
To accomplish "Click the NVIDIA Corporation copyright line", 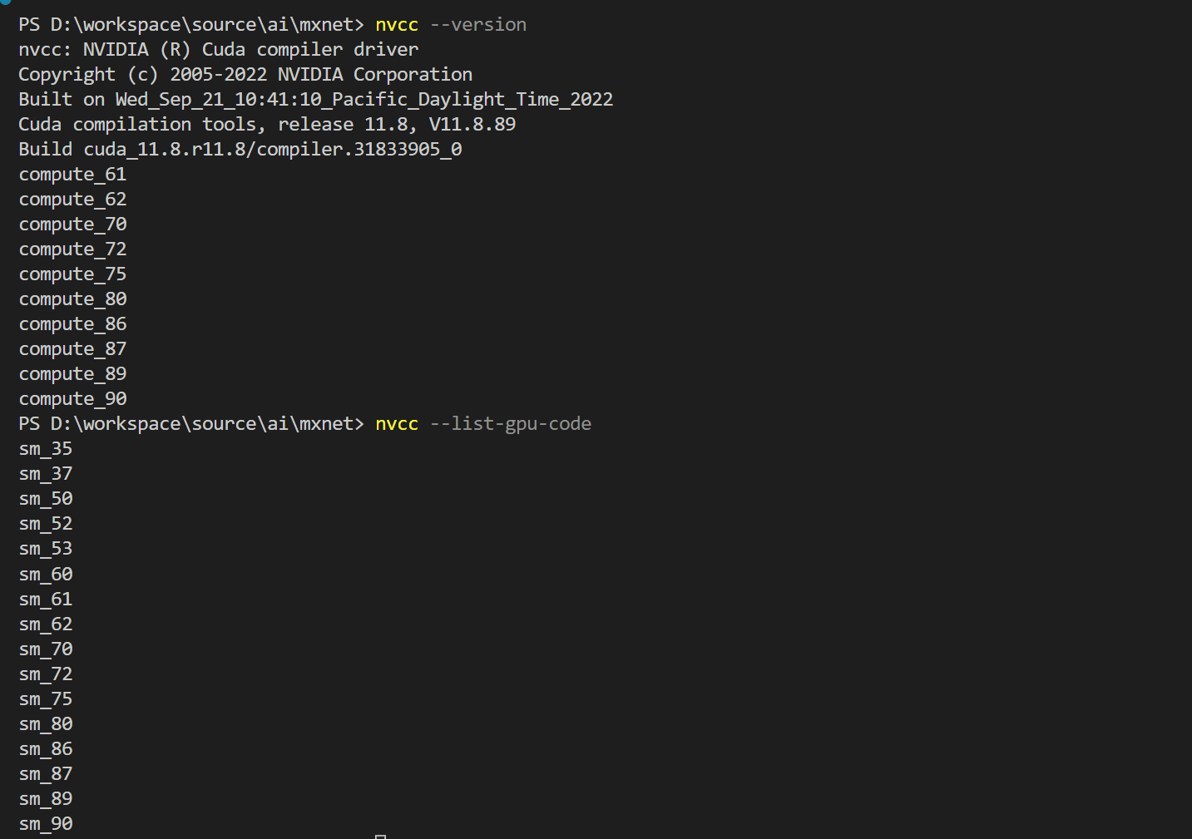I will click(245, 75).
